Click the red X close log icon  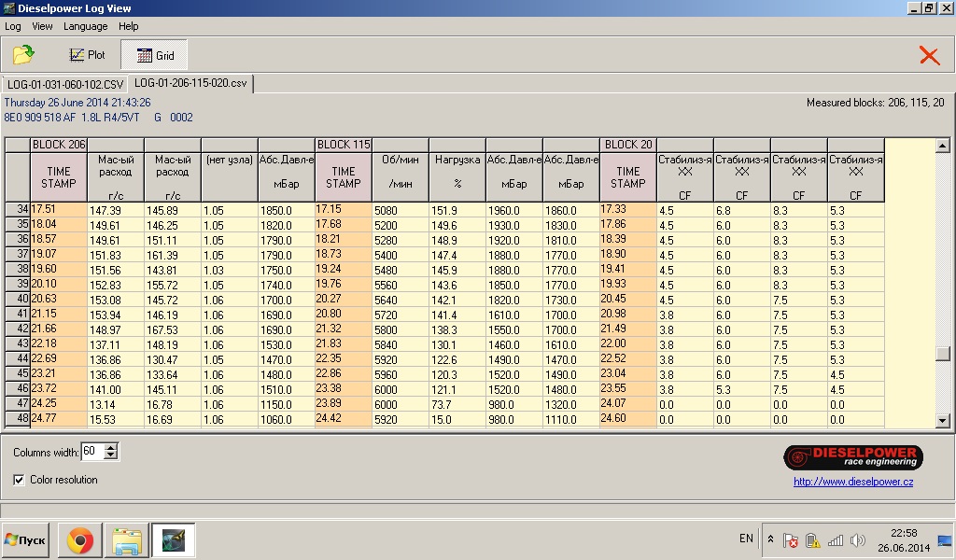(929, 55)
